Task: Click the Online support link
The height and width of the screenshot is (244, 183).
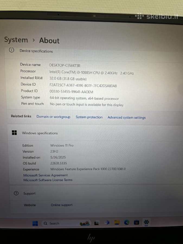Action: (62, 205)
